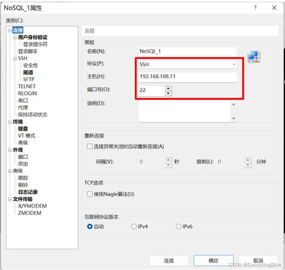Select 文件传输 in the category tree
Viewport: 285px width, 270px height.
23,199
